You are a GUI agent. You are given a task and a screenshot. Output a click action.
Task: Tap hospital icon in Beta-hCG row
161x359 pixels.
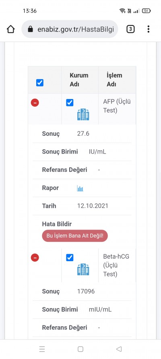[x=83, y=269]
